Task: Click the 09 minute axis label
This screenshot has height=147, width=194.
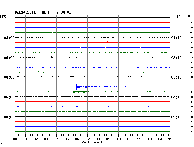Action: (x=108, y=139)
